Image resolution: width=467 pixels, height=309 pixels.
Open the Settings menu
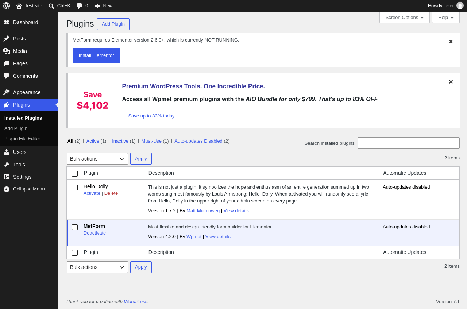pos(29,177)
